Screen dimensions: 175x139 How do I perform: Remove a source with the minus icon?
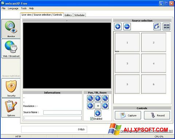coord(127,27)
